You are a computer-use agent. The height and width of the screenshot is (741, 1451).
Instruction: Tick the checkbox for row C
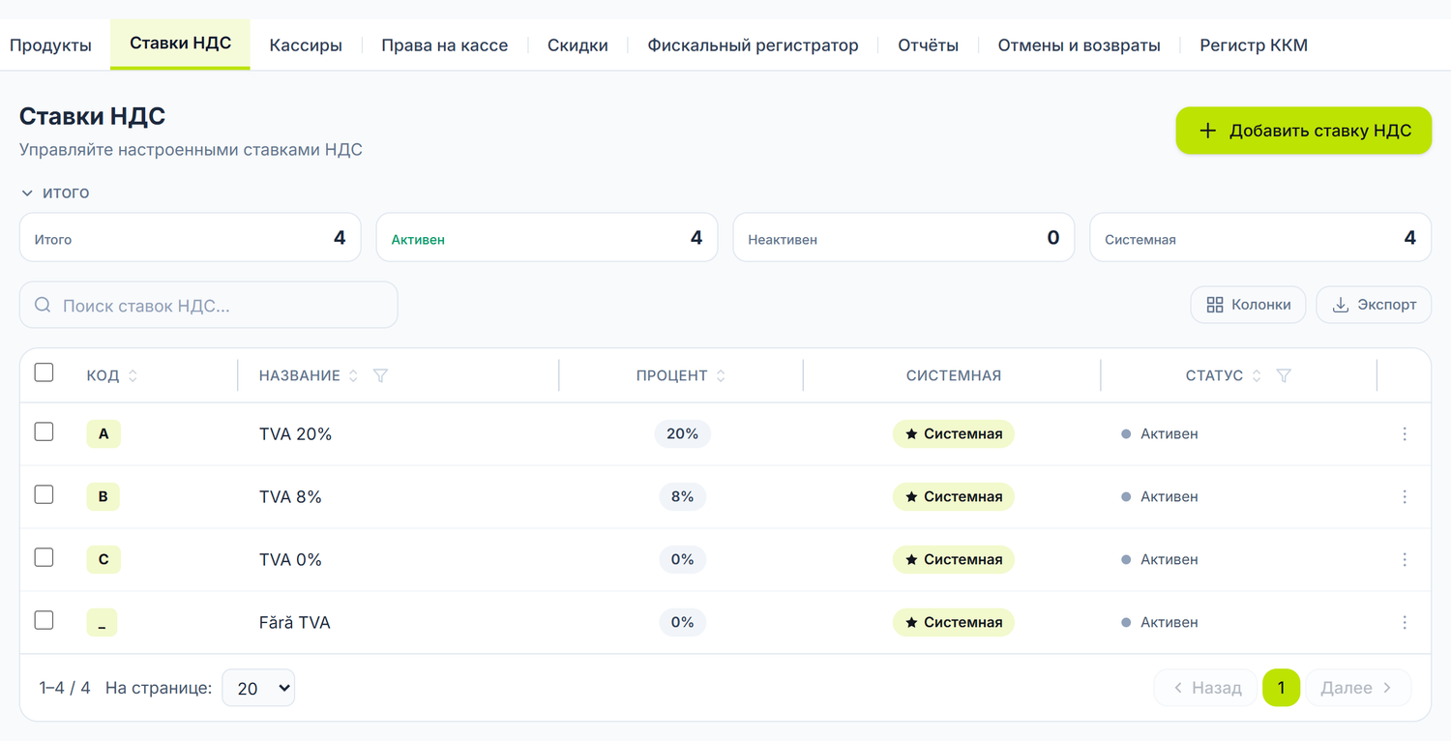[44, 557]
